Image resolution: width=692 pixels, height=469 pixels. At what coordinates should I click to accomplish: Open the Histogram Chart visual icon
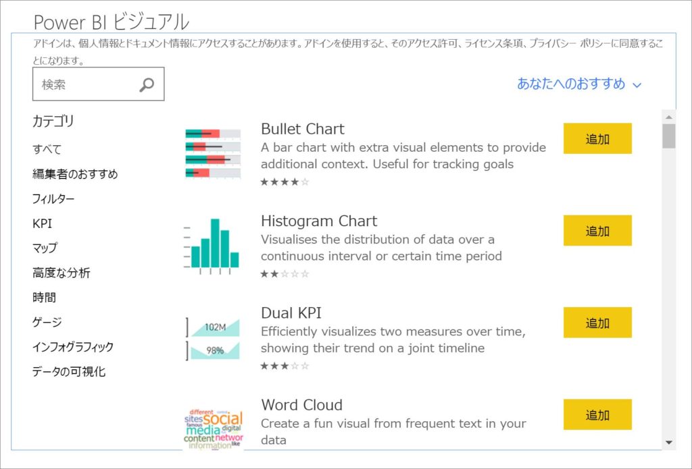pyautogui.click(x=211, y=246)
